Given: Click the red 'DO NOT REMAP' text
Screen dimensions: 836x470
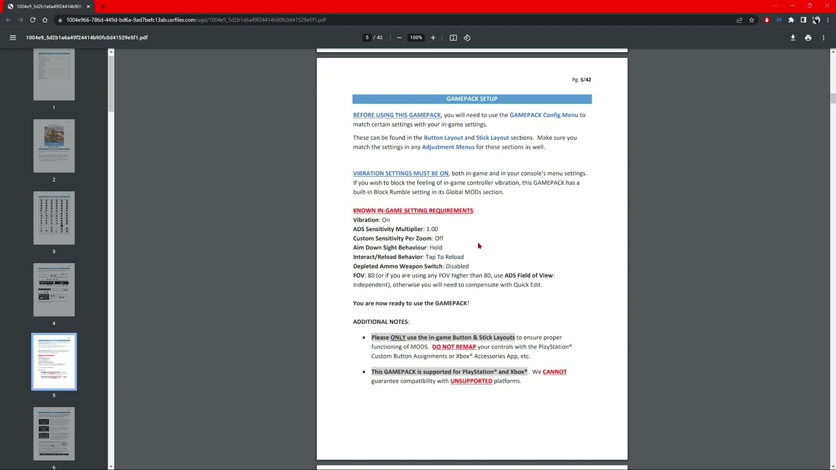Looking at the screenshot, I should click(454, 347).
